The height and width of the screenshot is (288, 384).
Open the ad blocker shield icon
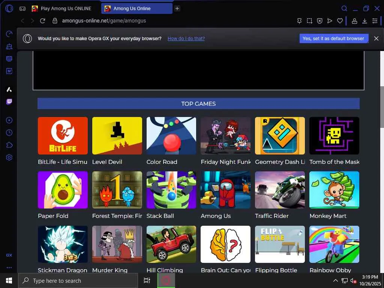click(x=319, y=21)
